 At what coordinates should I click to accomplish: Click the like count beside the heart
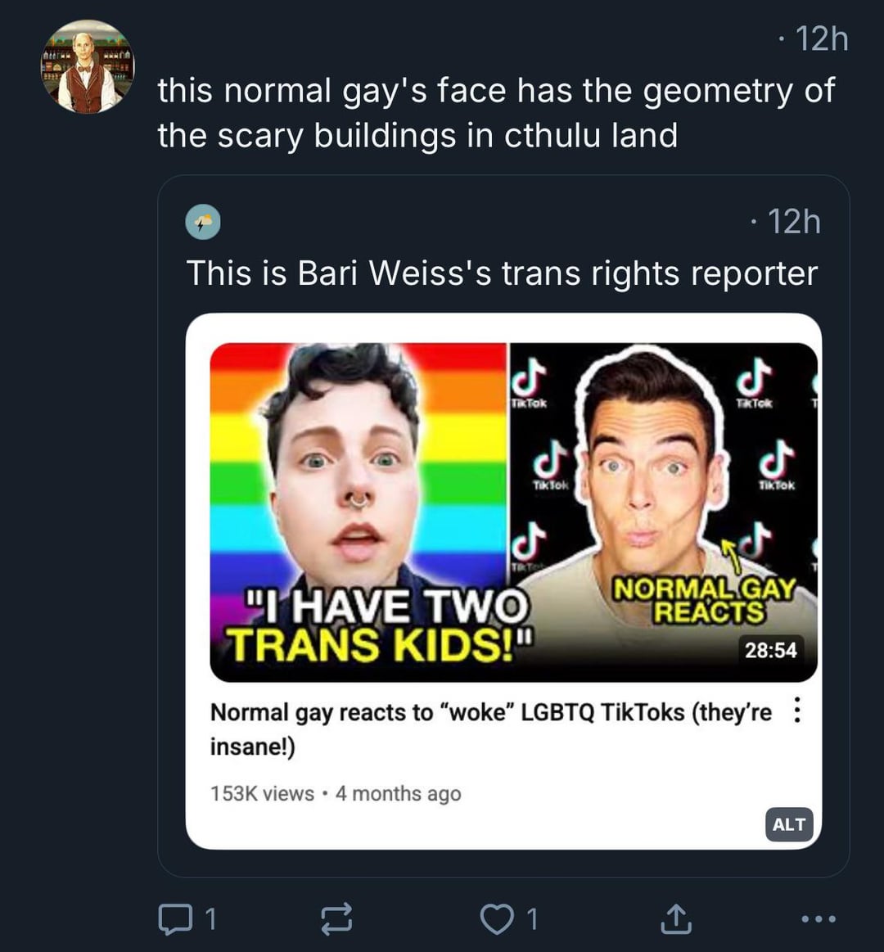pos(532,919)
